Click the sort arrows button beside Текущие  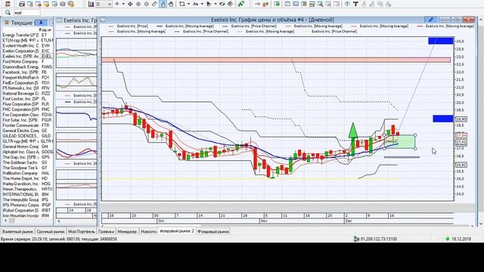pyautogui.click(x=41, y=23)
